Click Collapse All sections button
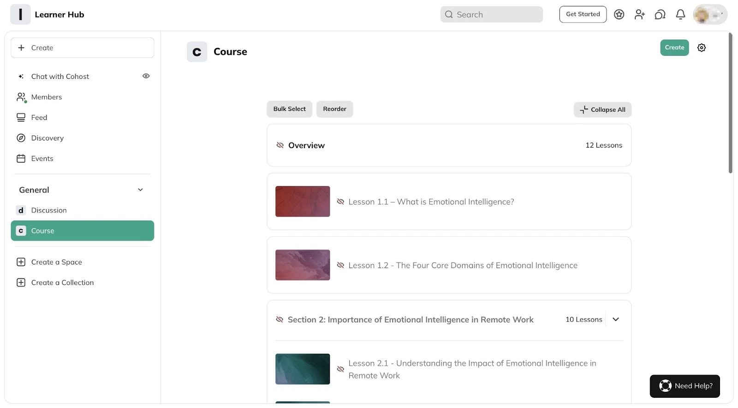Image resolution: width=738 pixels, height=408 pixels. coord(602,109)
